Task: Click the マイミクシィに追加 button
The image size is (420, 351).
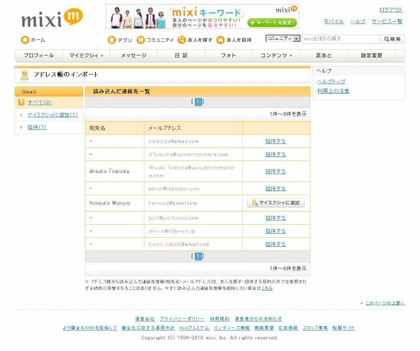Action: tap(276, 203)
